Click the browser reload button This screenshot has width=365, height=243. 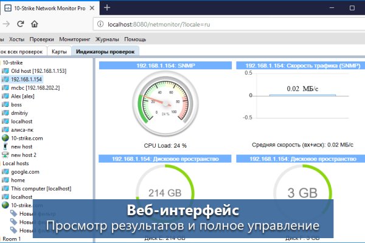pos(20,24)
